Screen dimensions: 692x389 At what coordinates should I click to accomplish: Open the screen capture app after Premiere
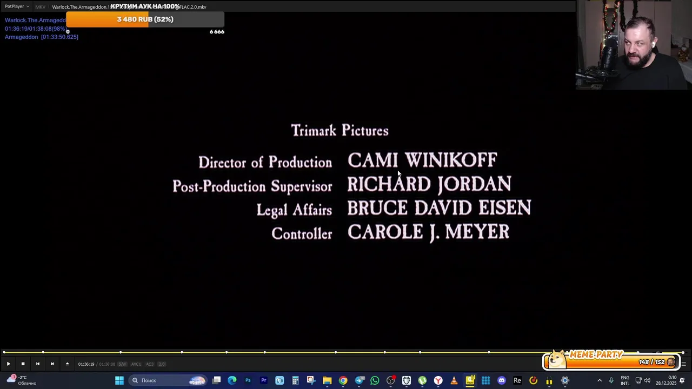click(280, 380)
